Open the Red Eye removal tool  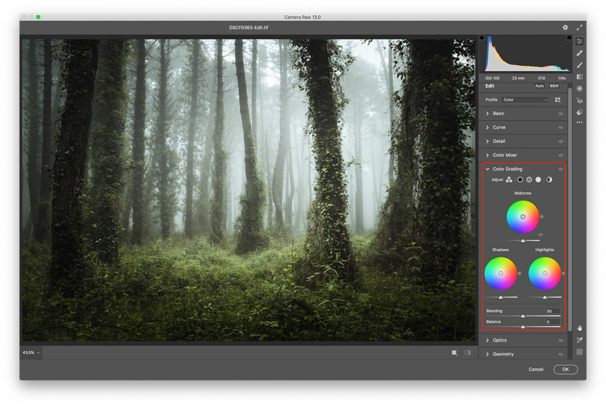tap(579, 101)
